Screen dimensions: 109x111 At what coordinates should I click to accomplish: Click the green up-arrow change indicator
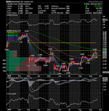pyautogui.click(x=86, y=6)
